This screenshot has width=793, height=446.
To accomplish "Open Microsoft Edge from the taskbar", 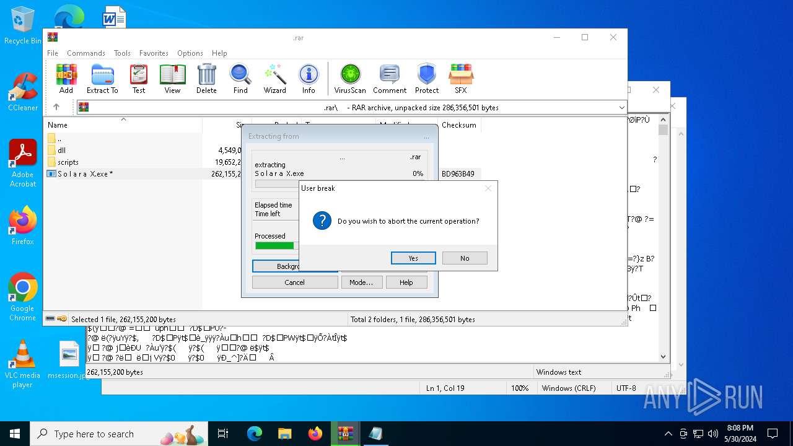I will point(255,434).
